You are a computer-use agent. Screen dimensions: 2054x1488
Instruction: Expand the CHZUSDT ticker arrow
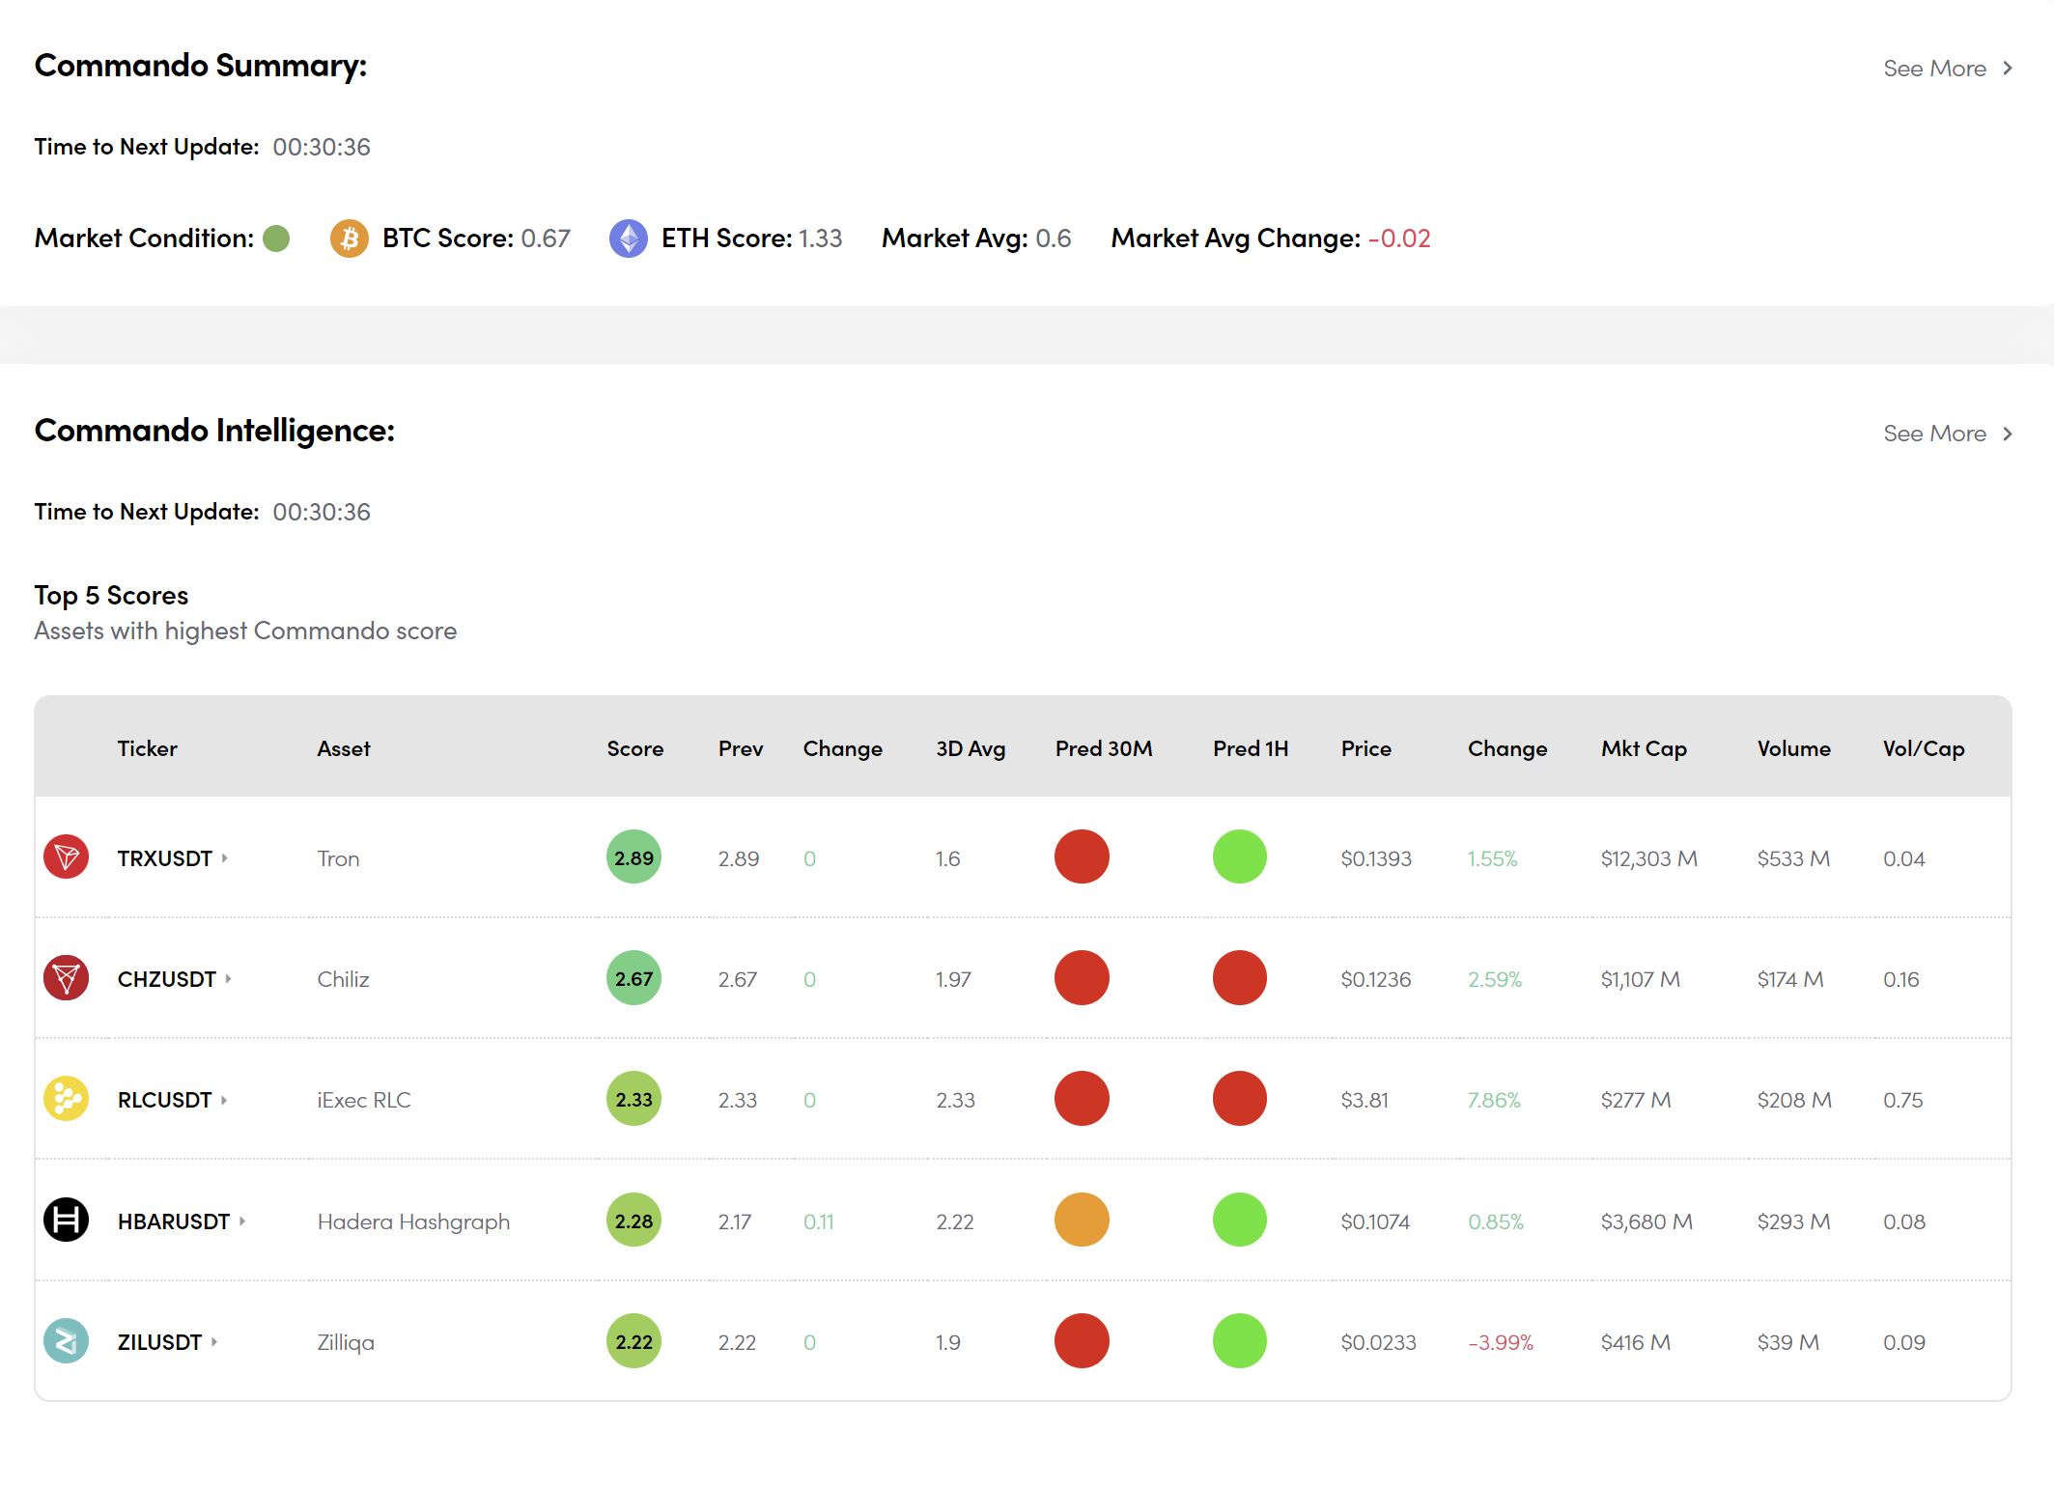(229, 978)
